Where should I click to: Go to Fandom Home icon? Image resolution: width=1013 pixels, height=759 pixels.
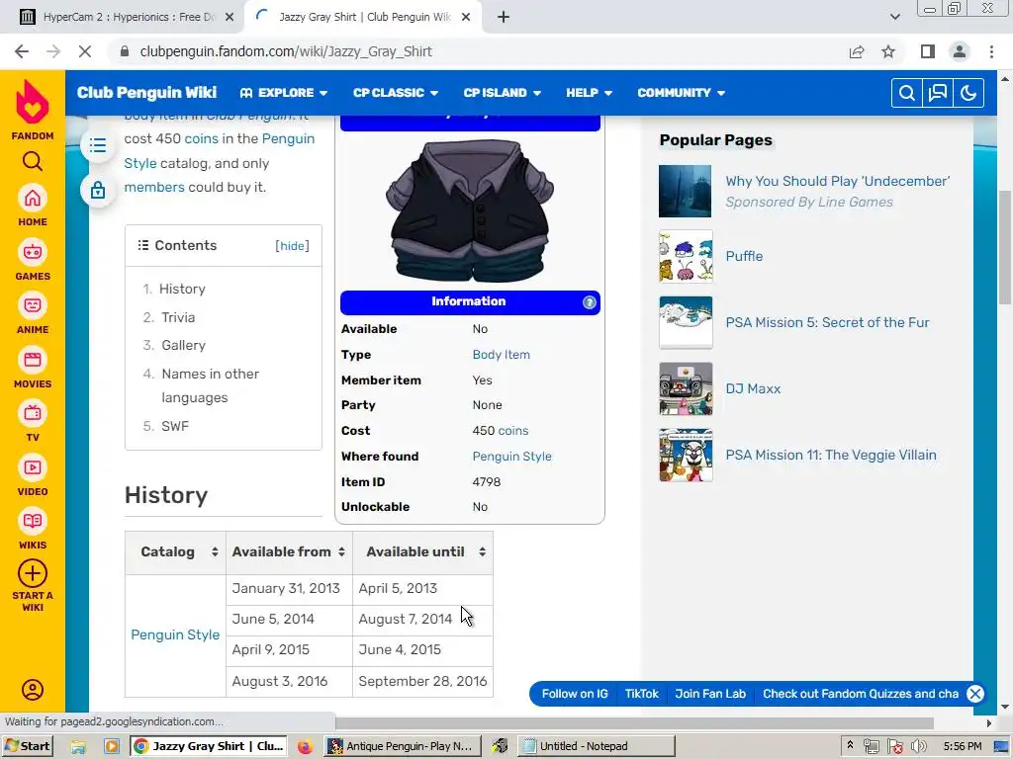click(x=33, y=198)
